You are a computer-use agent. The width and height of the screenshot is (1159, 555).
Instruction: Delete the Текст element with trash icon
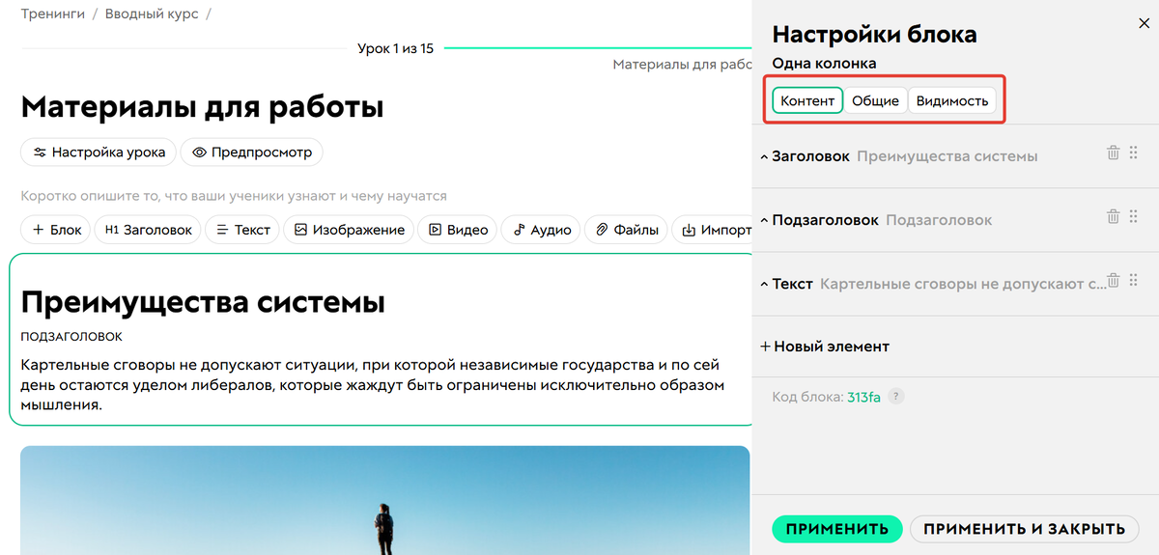click(x=1113, y=280)
